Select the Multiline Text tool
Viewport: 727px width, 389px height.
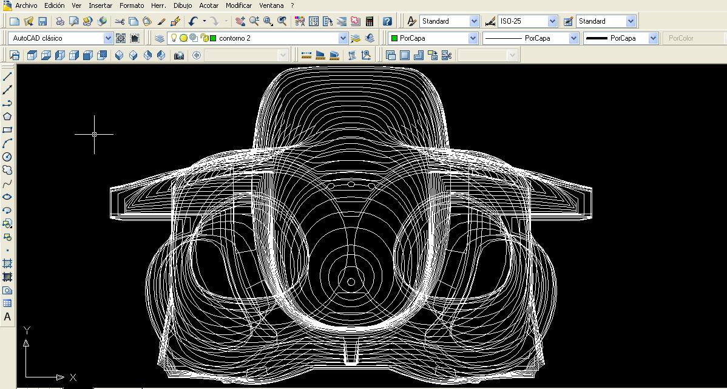[x=7, y=317]
